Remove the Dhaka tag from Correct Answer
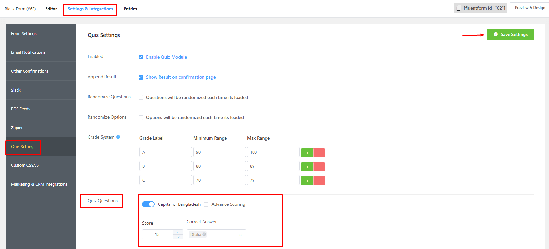The image size is (549, 249). coord(204,234)
